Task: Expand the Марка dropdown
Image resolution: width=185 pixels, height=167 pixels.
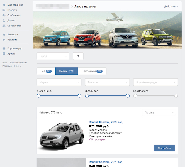Action: point(59,82)
